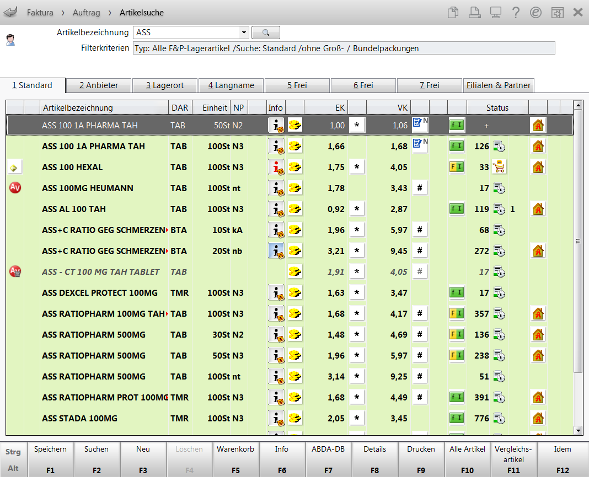The width and height of the screenshot is (589, 477).
Task: Click clock list icon in ASS RATIOPHARM PROT row
Action: 499,398
